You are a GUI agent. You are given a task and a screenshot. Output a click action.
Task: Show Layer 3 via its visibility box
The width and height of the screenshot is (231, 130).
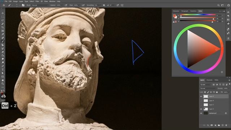click(x=201, y=105)
